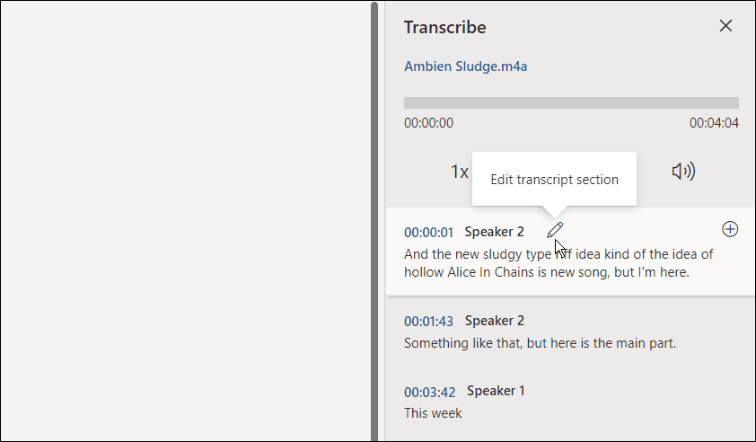756x442 pixels.
Task: Close the Transcribe pane
Action: tap(725, 26)
